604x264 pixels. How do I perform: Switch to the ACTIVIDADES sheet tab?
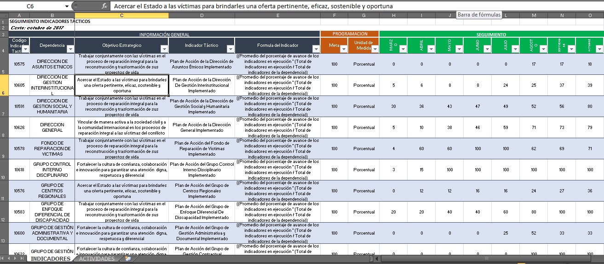click(97, 259)
